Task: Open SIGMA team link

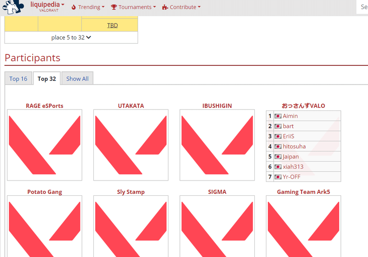Action: (x=217, y=192)
